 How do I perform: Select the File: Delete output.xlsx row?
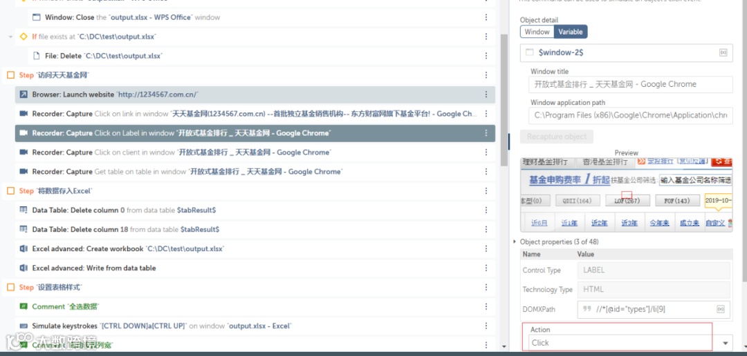point(261,56)
